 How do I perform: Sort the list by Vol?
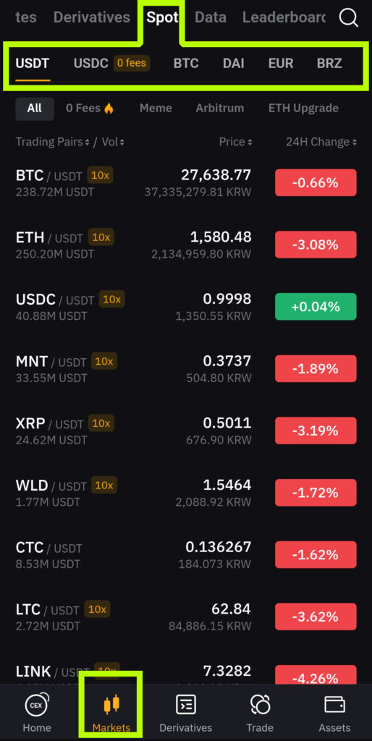click(x=114, y=142)
